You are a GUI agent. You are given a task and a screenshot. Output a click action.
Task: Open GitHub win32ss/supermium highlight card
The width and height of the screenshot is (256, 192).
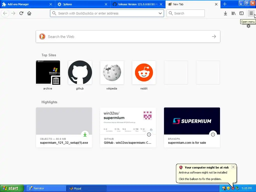click(x=128, y=127)
